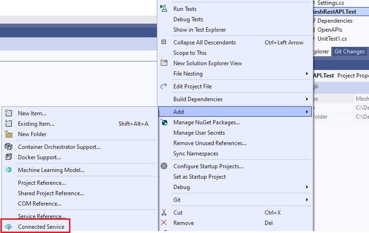Switch to the Git Changes tab
This screenshot has width=369, height=233.
[350, 52]
